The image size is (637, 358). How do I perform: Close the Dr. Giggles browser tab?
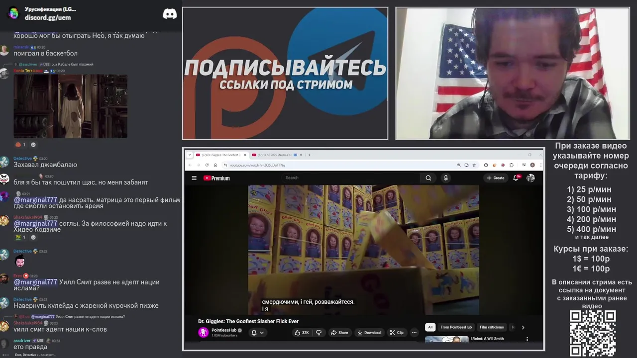point(245,155)
